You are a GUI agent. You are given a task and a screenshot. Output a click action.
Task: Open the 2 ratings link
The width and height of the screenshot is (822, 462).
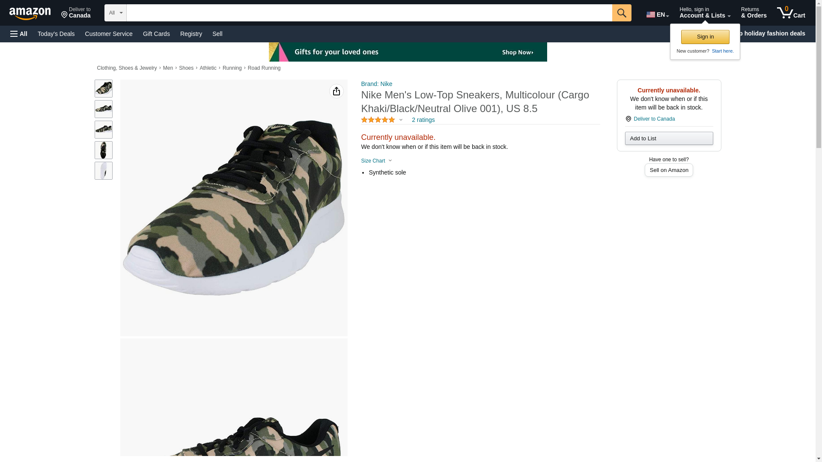[423, 120]
